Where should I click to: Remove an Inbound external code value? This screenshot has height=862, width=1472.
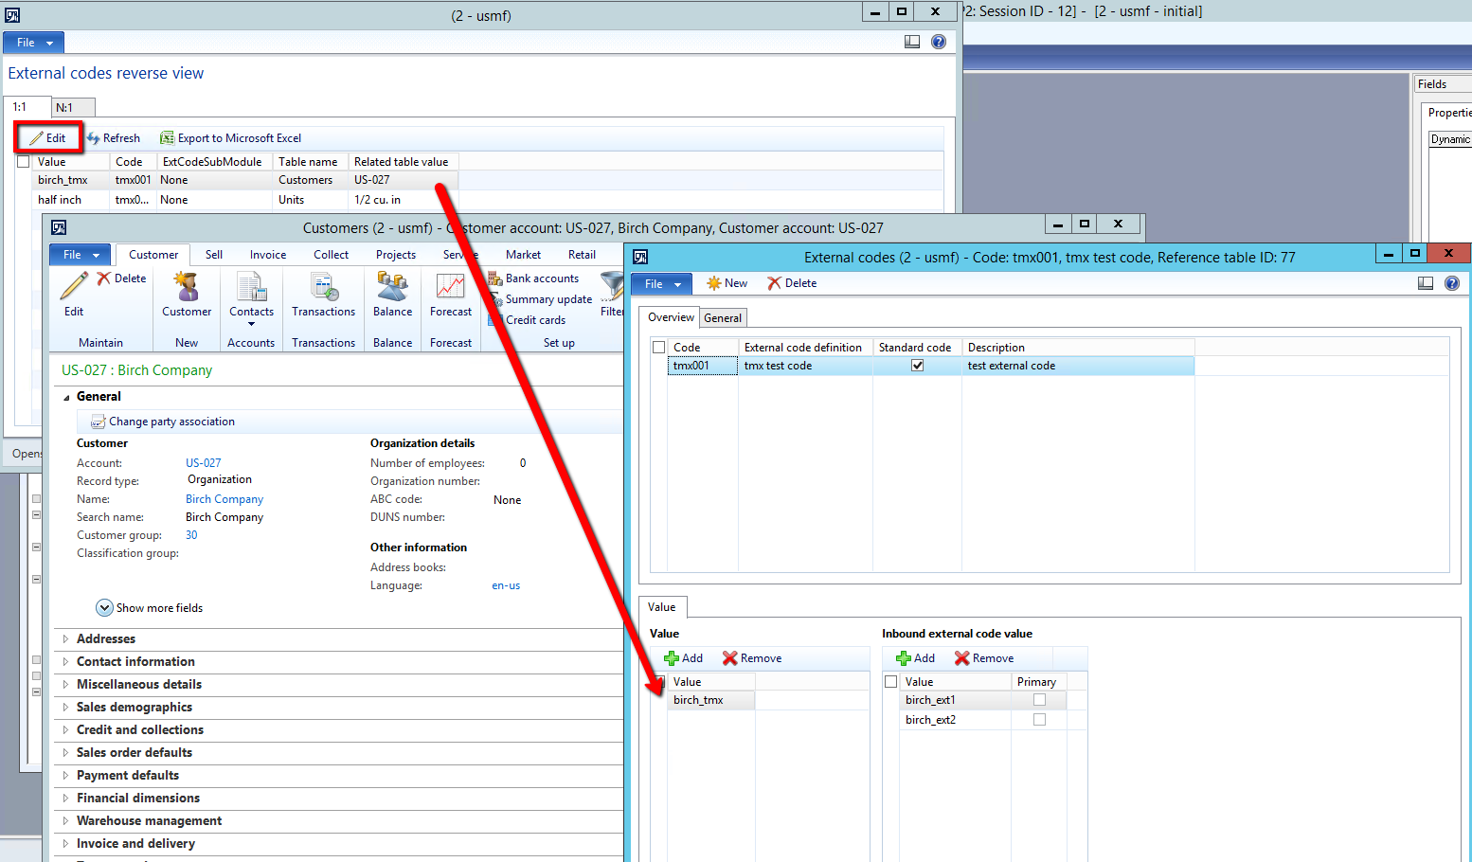point(984,658)
